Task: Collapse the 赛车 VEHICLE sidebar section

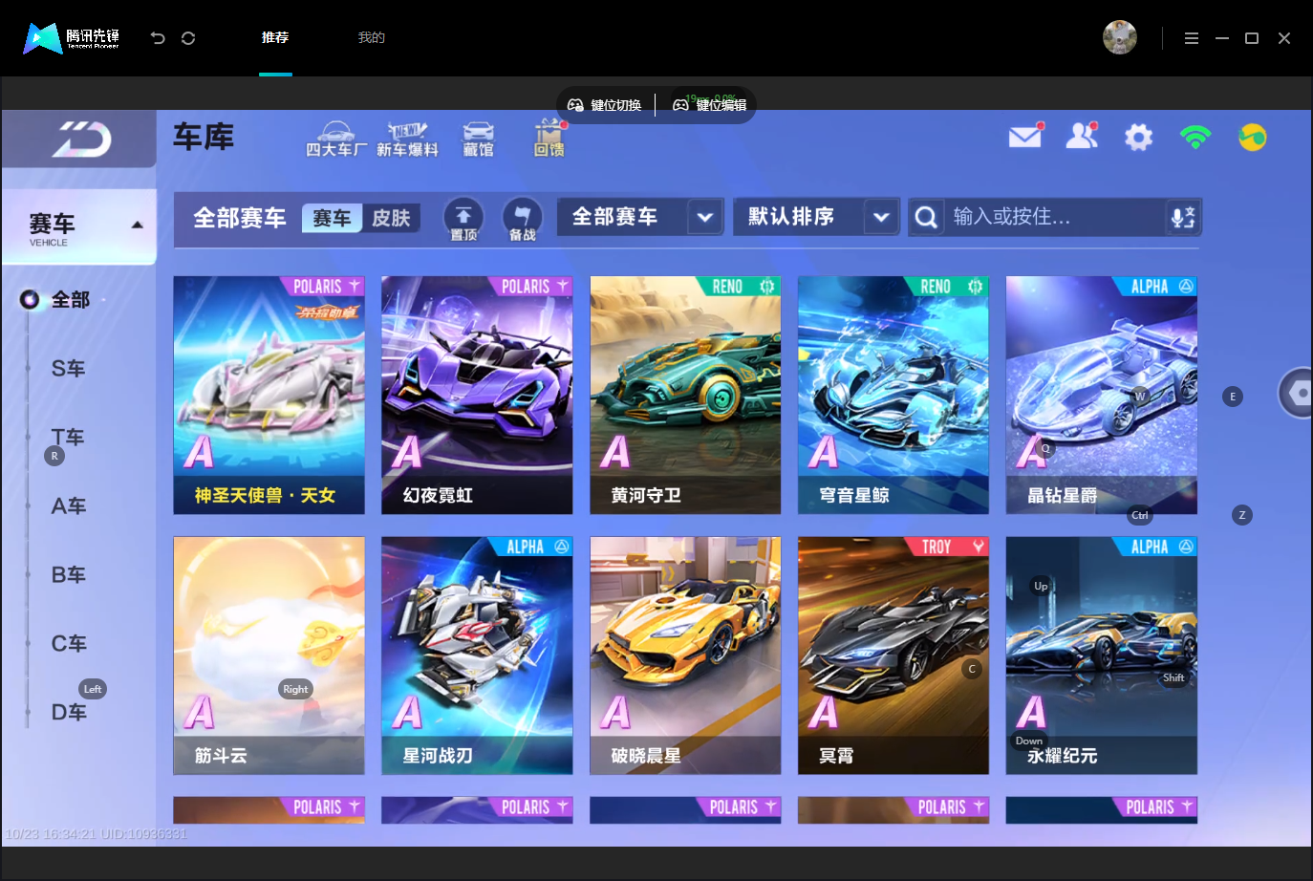Action: (79, 226)
